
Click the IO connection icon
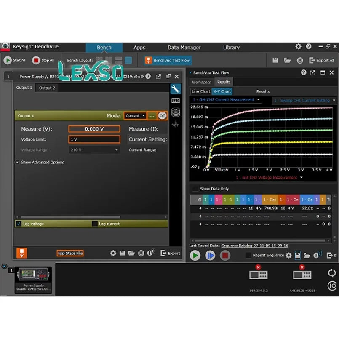332,286
